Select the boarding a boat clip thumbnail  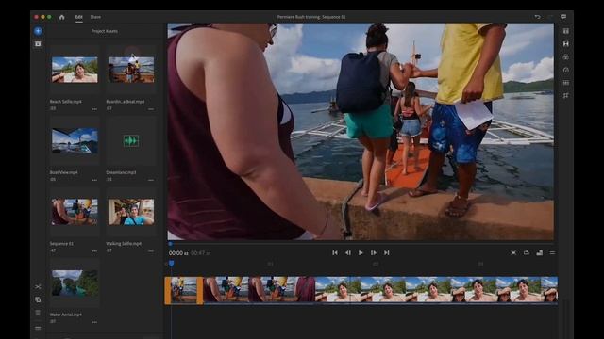[131, 70]
